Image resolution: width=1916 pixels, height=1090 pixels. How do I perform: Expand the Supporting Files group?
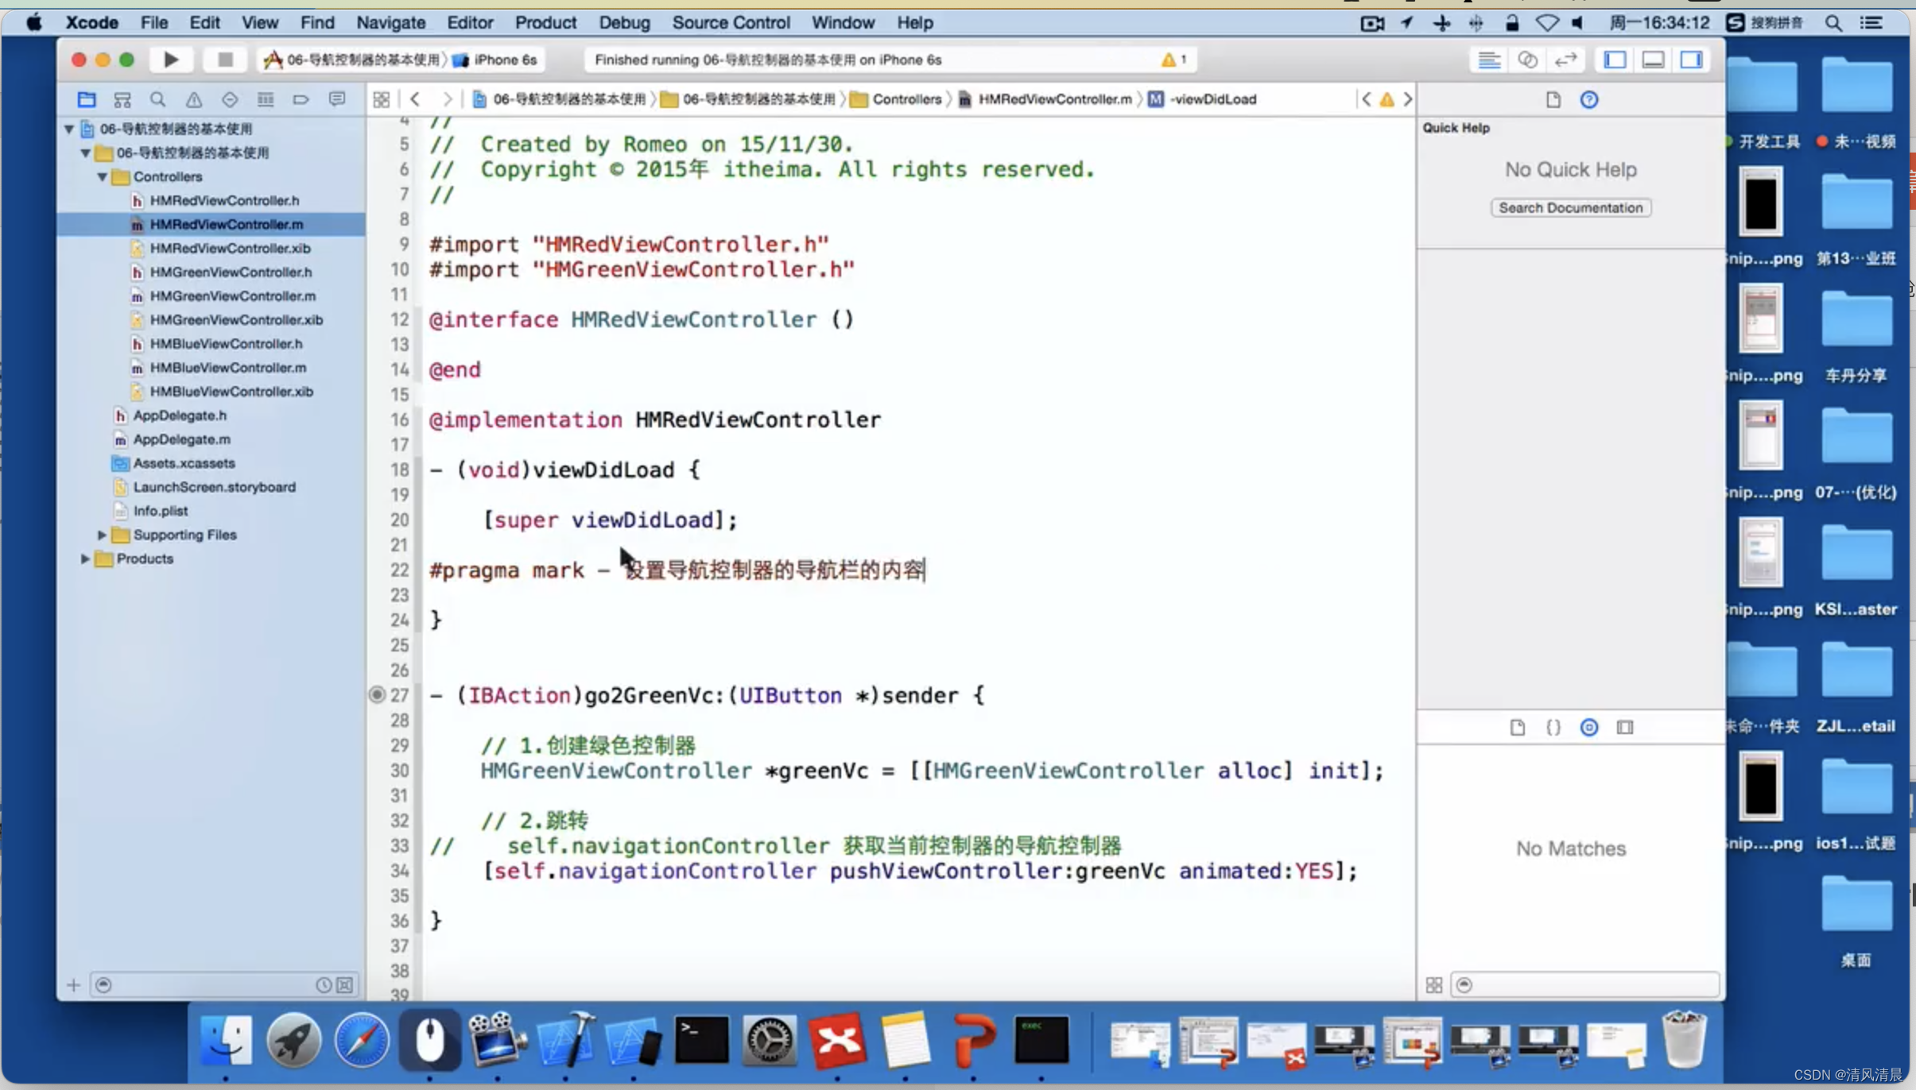click(x=103, y=535)
